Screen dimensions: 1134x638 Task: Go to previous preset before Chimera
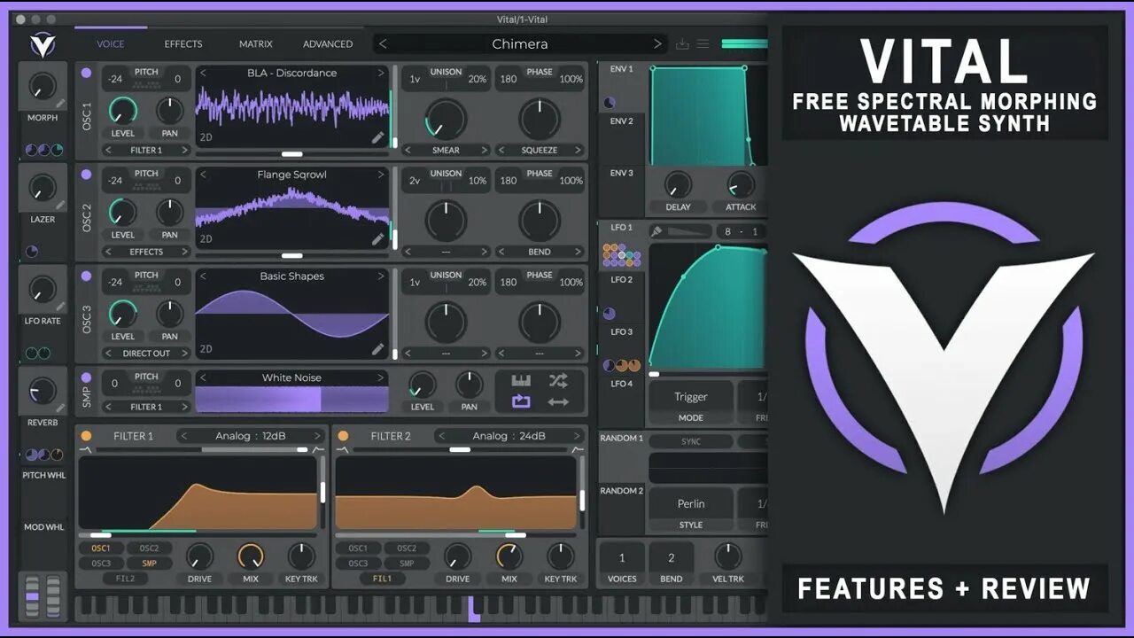[x=383, y=43]
